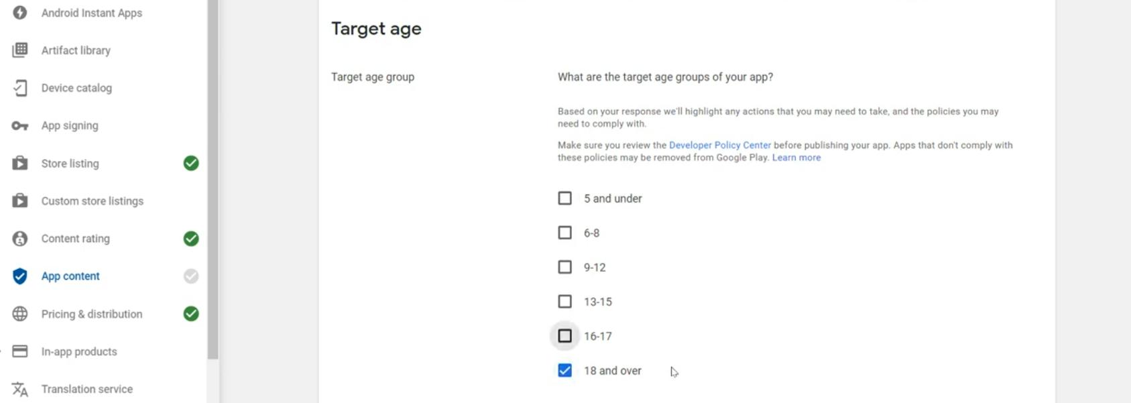Click the Device catalog icon
Screen dimensions: 1131x403
click(x=20, y=88)
